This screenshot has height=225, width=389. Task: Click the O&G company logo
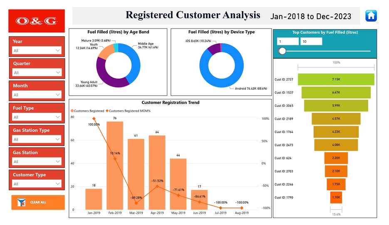coord(37,21)
